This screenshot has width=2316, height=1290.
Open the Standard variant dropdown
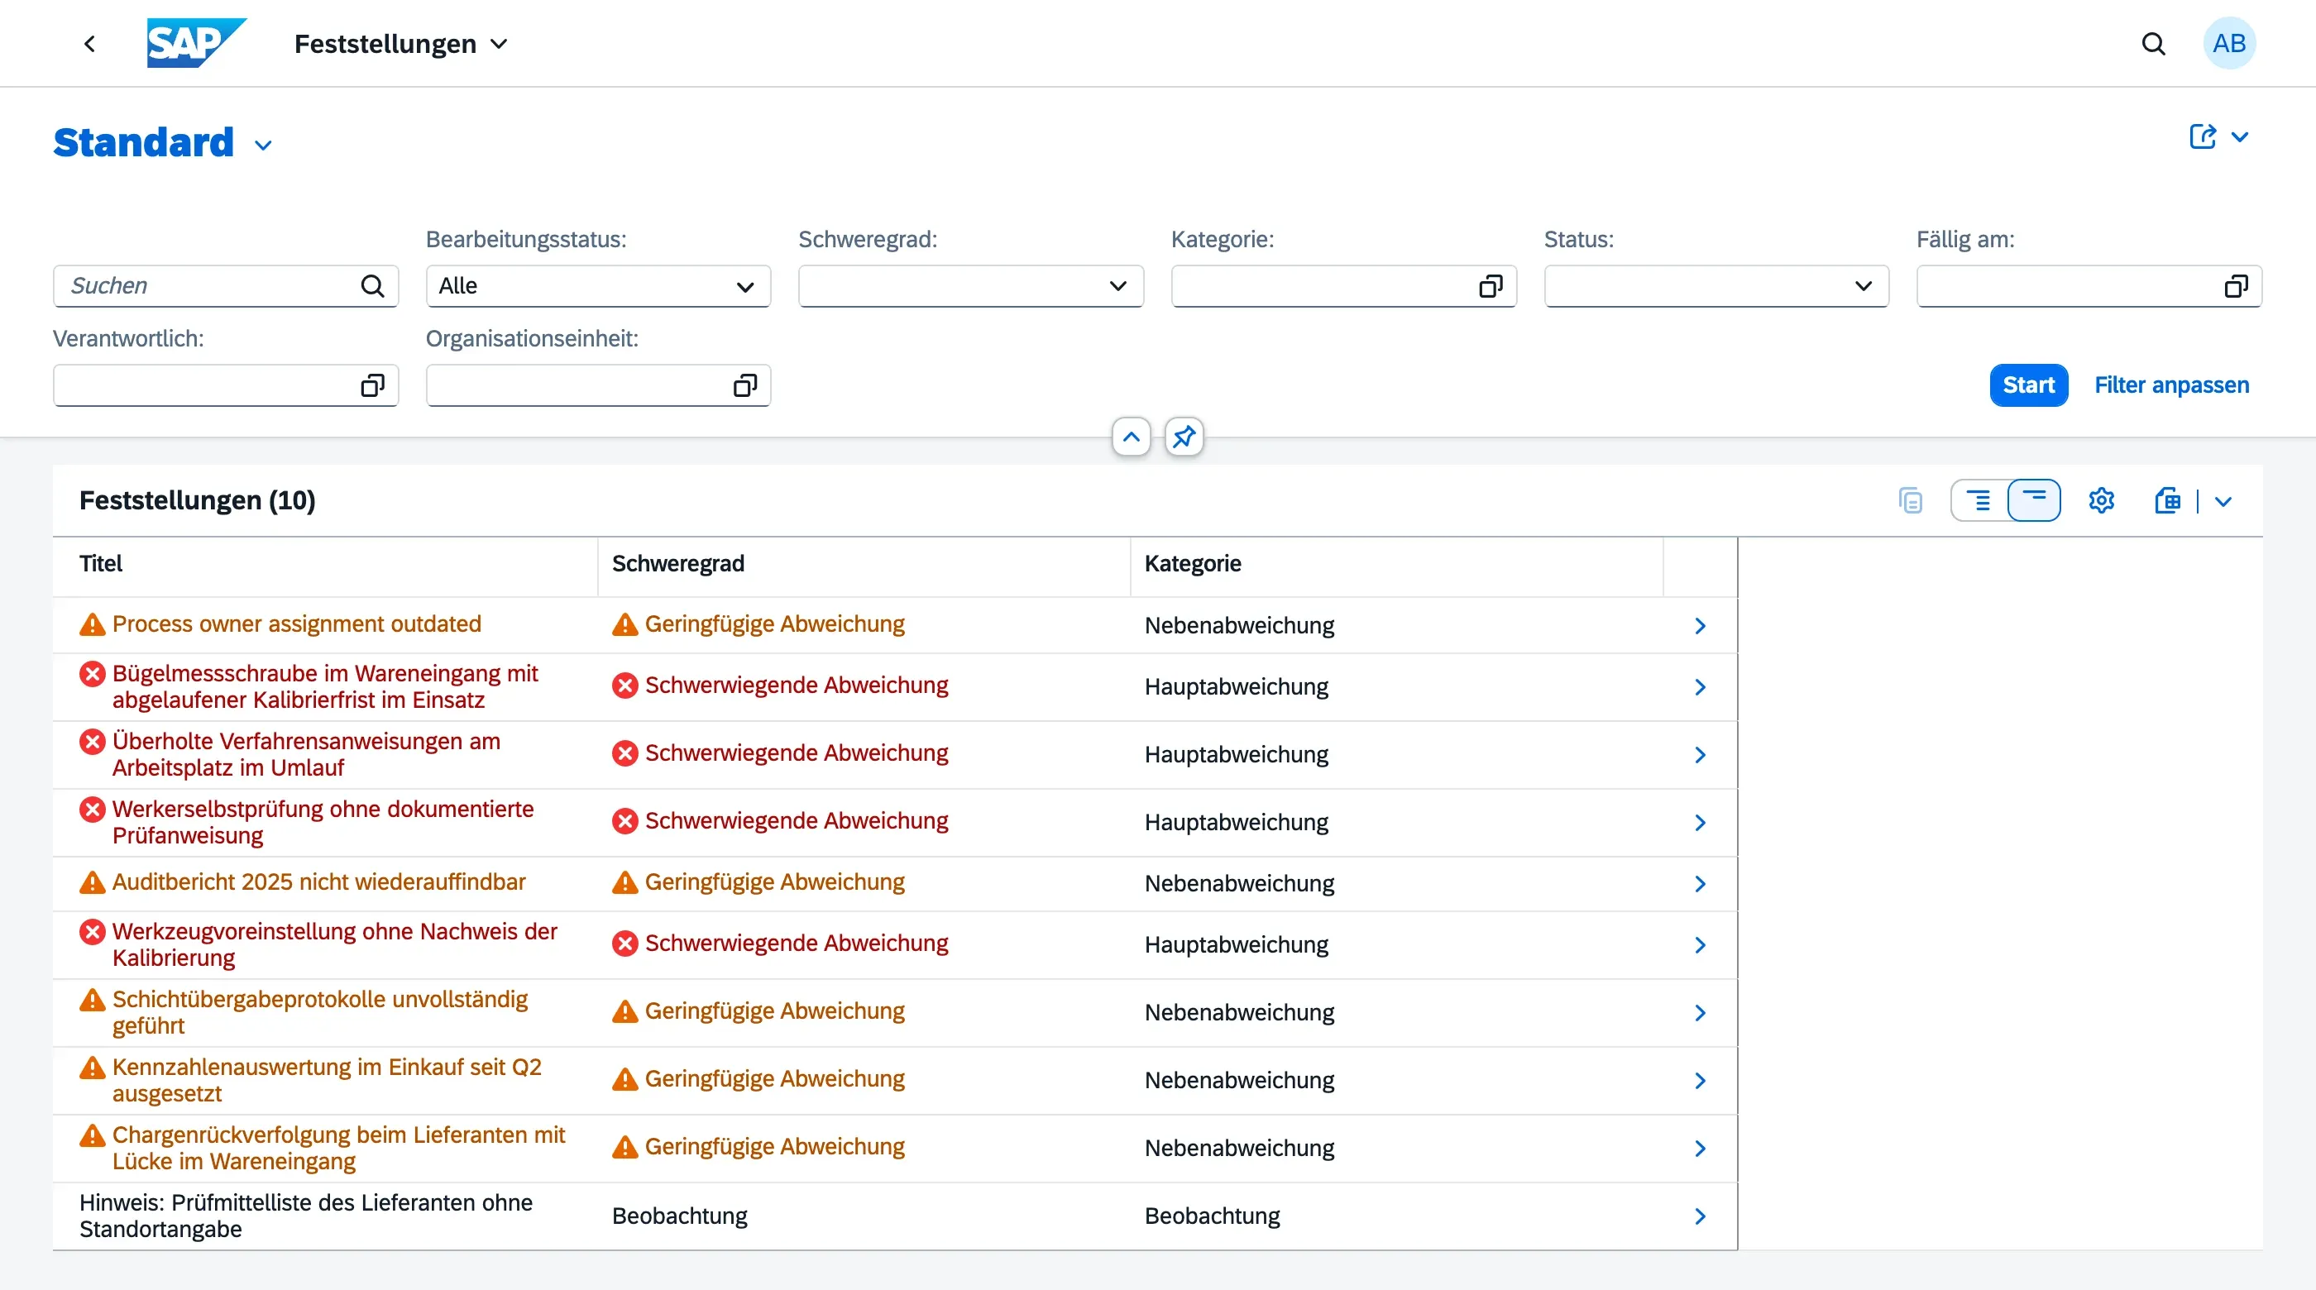[262, 145]
